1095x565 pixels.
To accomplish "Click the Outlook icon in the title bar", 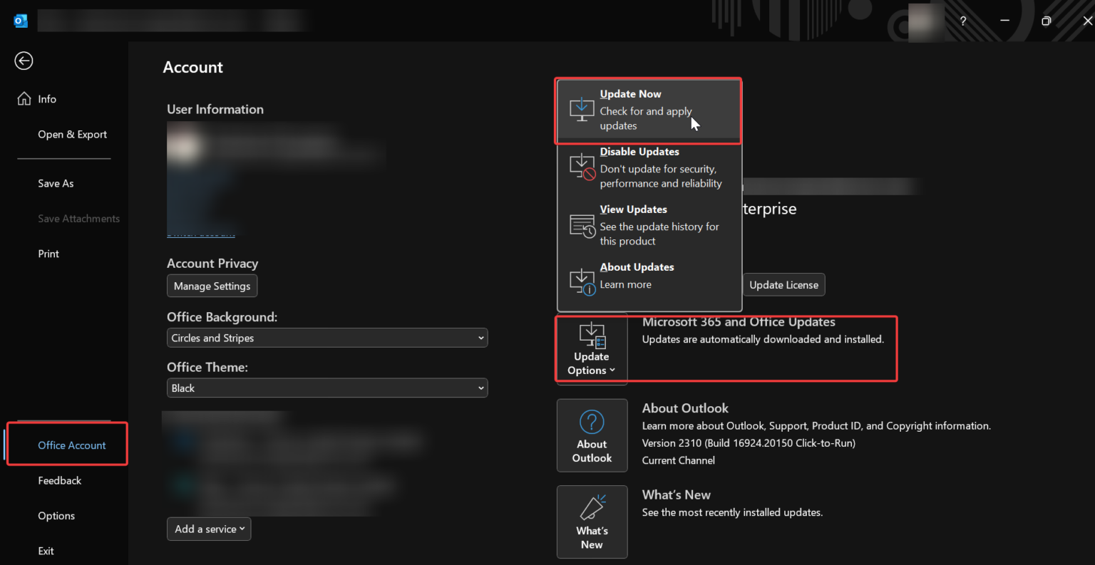I will (x=21, y=20).
